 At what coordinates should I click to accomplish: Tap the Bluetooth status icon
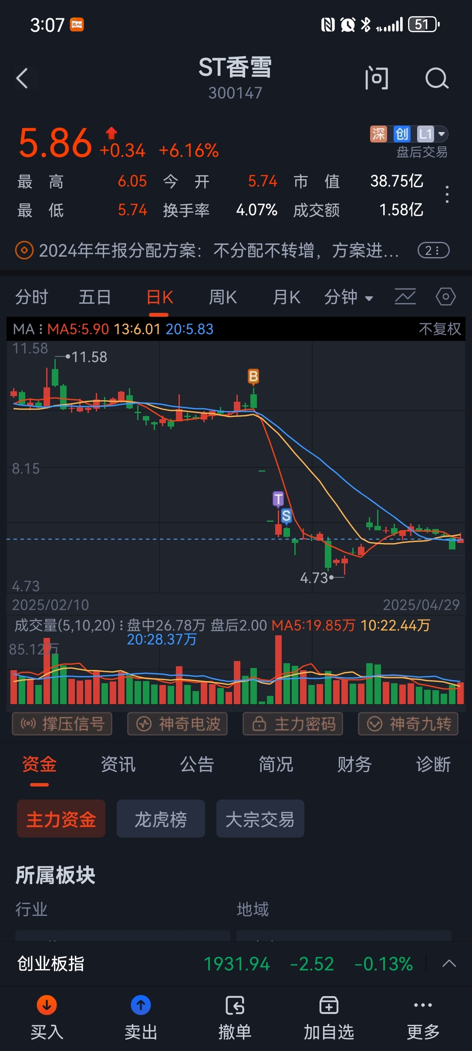[x=366, y=25]
